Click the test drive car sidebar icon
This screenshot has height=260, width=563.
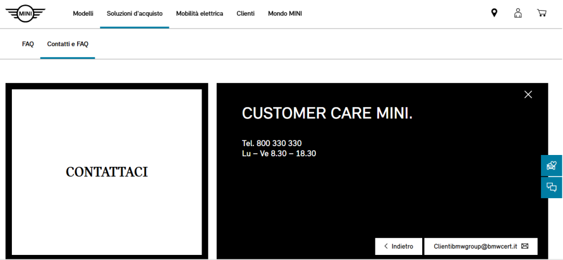(x=552, y=166)
